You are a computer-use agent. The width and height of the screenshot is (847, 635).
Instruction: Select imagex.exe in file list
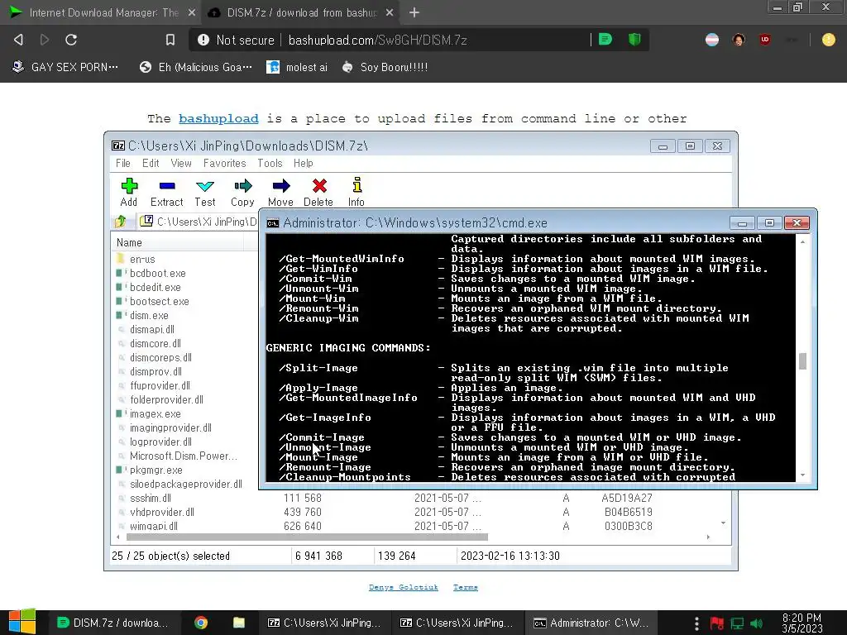coord(155,413)
